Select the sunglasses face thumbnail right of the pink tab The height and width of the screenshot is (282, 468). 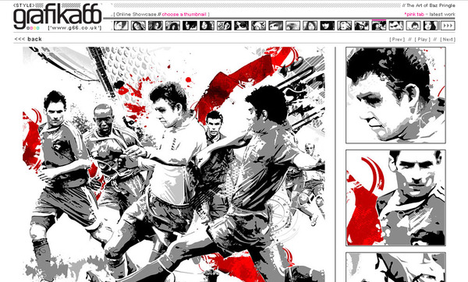(x=396, y=26)
